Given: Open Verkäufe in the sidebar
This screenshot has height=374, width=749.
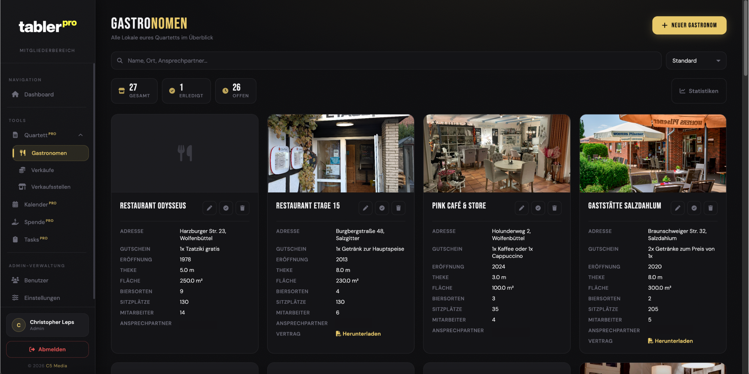Looking at the screenshot, I should 42,170.
